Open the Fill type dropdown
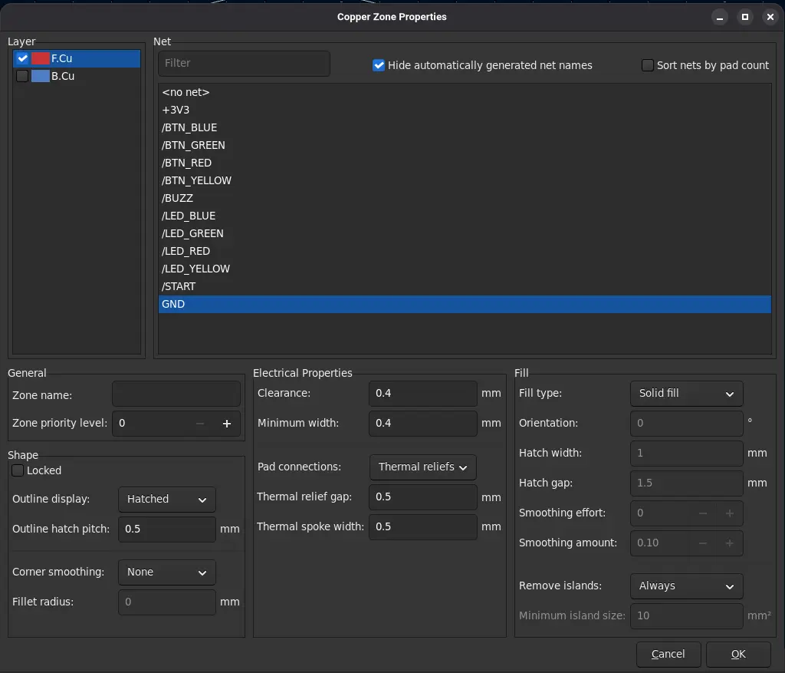The height and width of the screenshot is (673, 785). 686,394
